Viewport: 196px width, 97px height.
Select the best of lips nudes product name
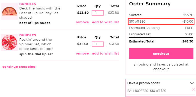[35, 23]
